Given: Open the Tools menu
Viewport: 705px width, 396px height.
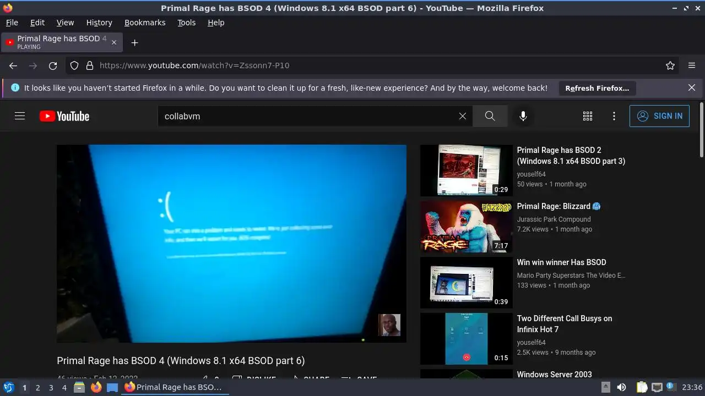Looking at the screenshot, I should click(186, 23).
